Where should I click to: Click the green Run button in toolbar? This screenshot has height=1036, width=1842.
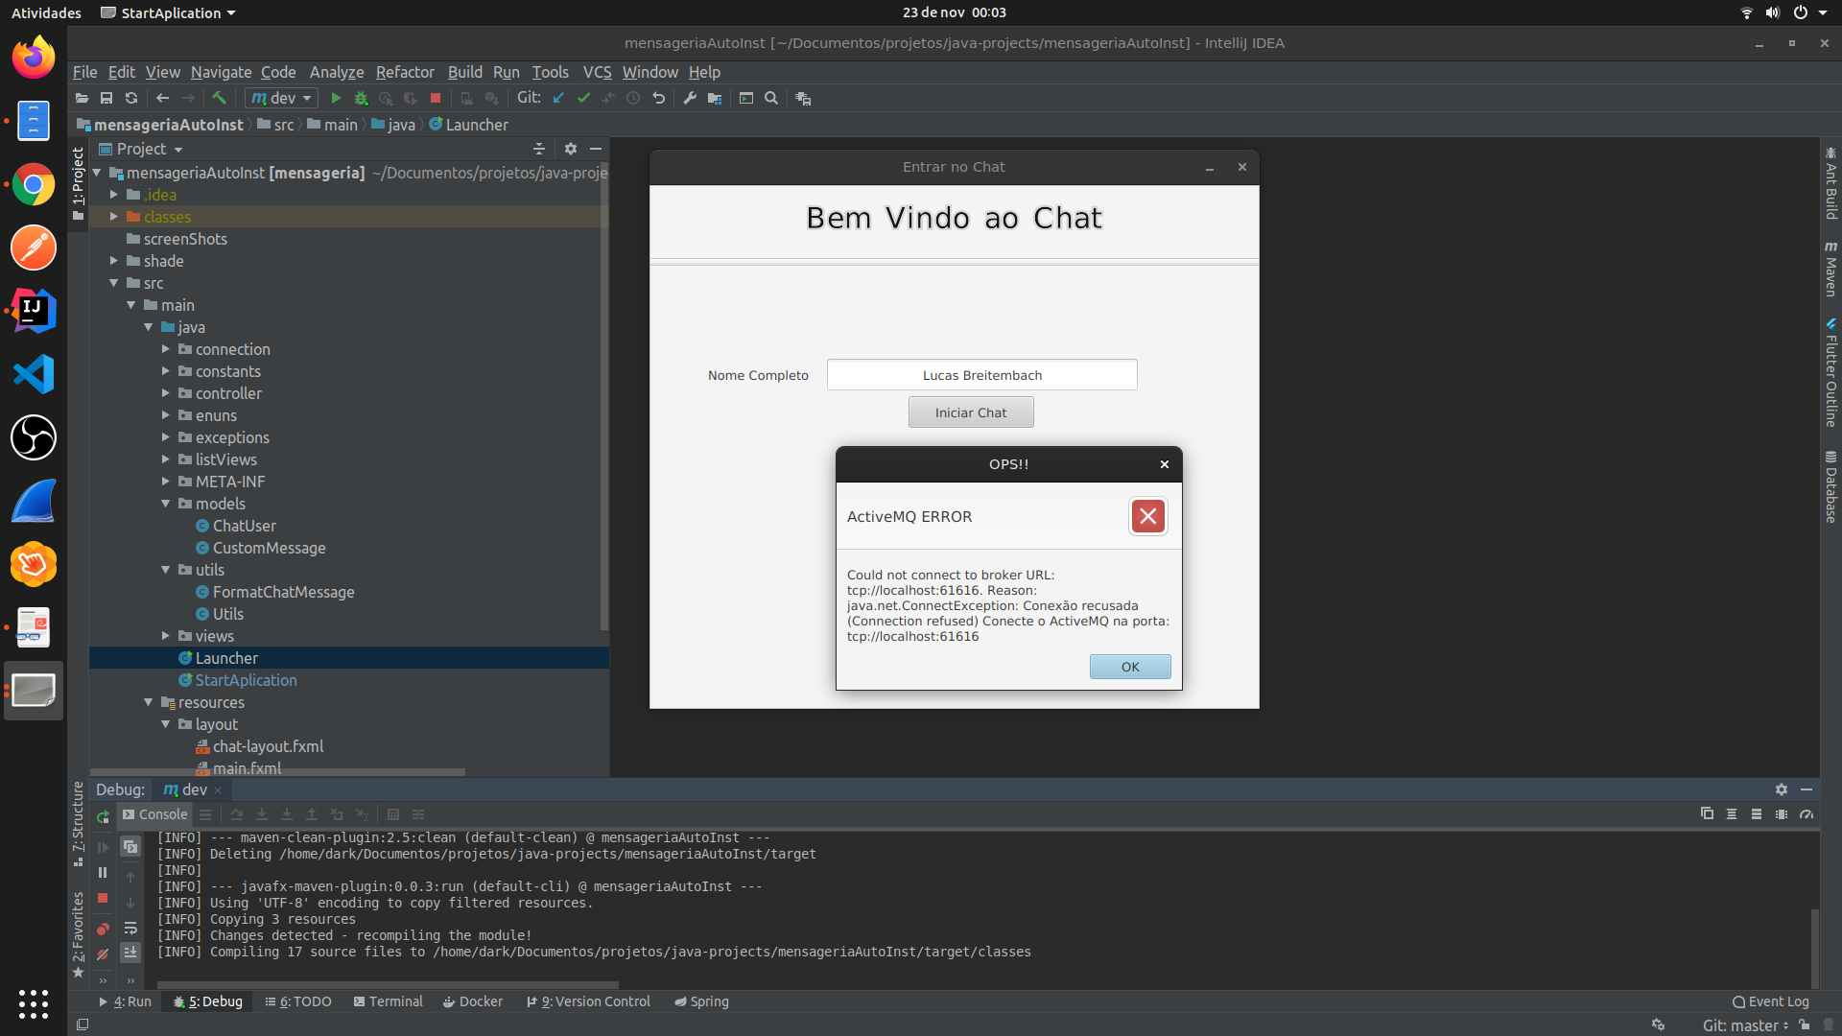pyautogui.click(x=336, y=98)
